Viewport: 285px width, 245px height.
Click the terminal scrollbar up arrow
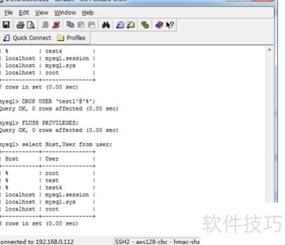coord(269,50)
